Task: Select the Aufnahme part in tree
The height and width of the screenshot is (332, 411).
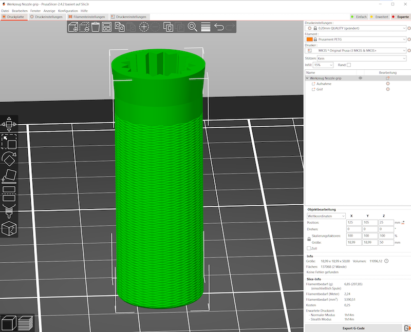Action: [324, 84]
